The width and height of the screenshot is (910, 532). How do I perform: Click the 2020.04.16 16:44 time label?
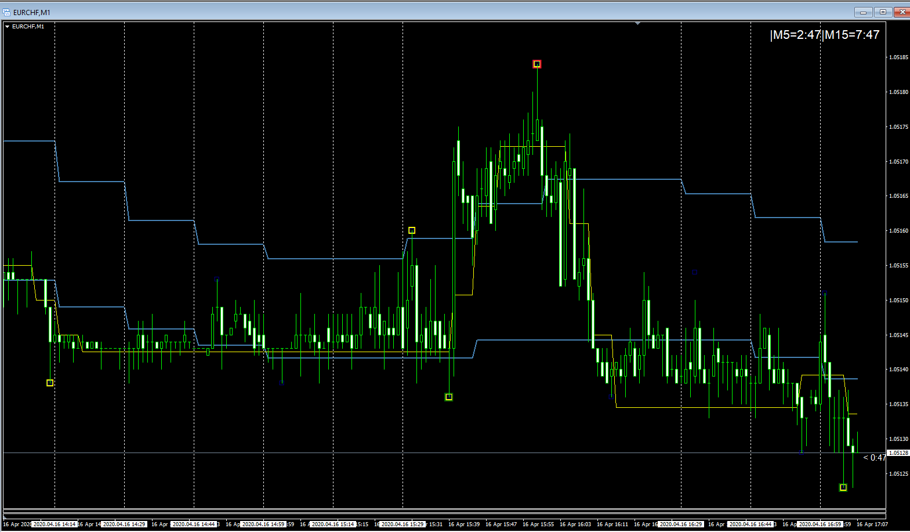tap(751, 524)
